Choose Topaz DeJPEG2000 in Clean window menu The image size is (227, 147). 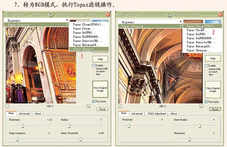[x=202, y=38]
